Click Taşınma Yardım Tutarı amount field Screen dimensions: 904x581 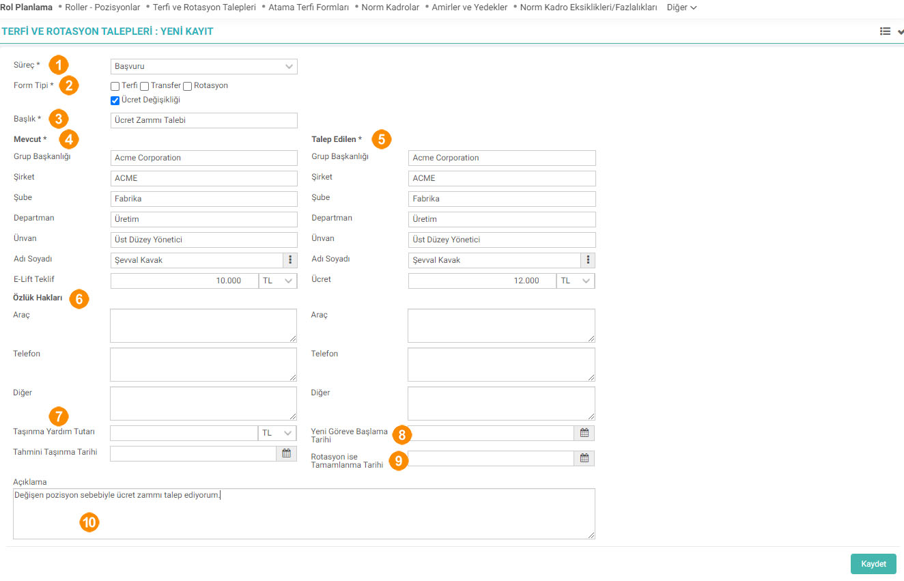click(184, 433)
